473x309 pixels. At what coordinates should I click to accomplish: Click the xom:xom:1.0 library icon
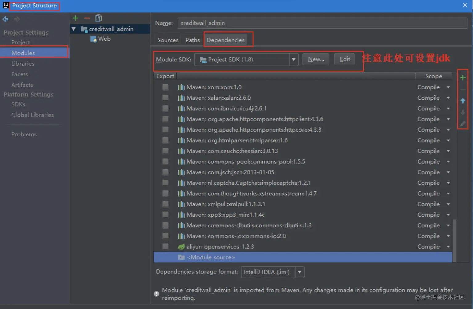[181, 87]
